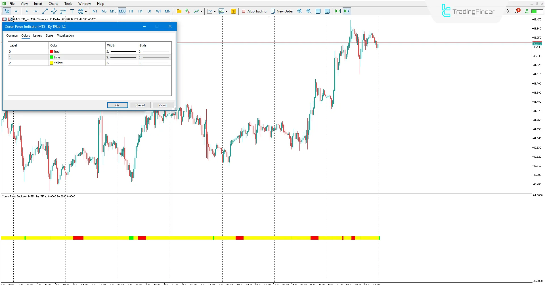Switch to the Levels tab
Viewport: 545px width, 285px height.
(x=37, y=35)
